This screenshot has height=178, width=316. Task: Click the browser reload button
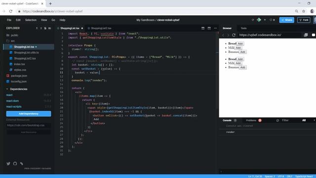click(x=11, y=11)
